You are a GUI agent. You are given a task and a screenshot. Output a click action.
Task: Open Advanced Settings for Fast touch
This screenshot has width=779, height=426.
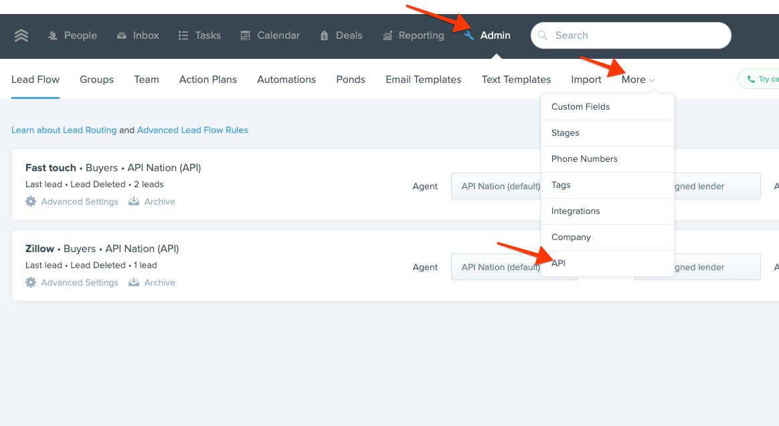coord(72,201)
